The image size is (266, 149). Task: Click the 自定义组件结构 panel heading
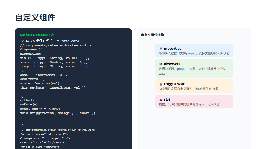pyautogui.click(x=152, y=35)
